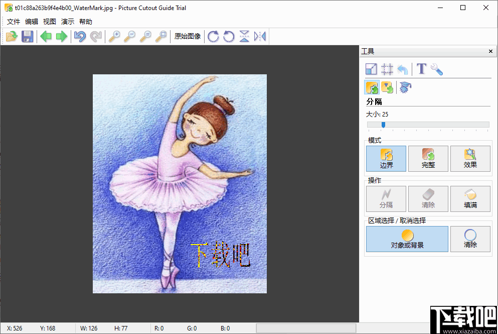Open the 文件 menu

pos(14,22)
